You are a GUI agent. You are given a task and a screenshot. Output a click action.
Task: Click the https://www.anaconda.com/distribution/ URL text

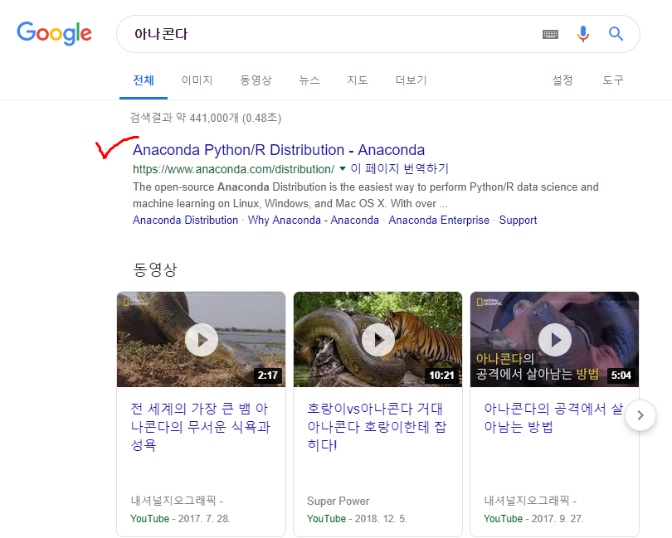point(234,169)
